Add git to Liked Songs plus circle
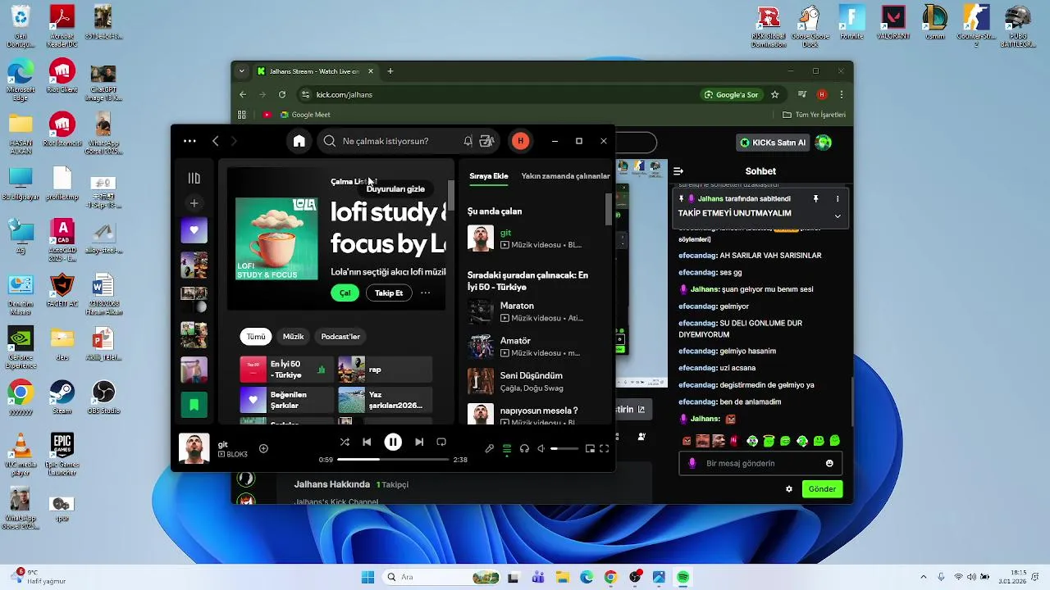This screenshot has width=1050, height=590. (263, 448)
